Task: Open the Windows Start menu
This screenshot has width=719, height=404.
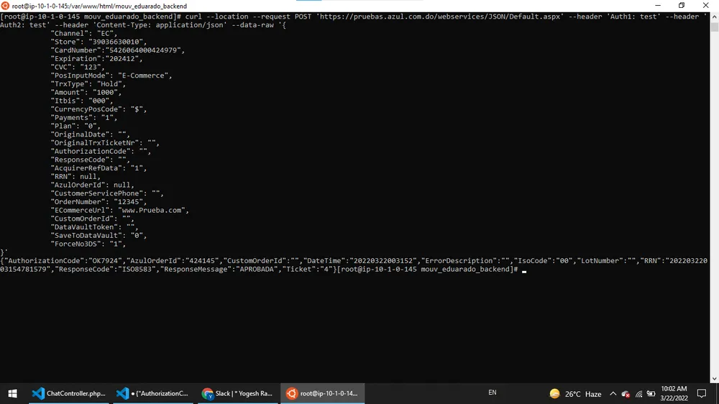Action: [12, 393]
